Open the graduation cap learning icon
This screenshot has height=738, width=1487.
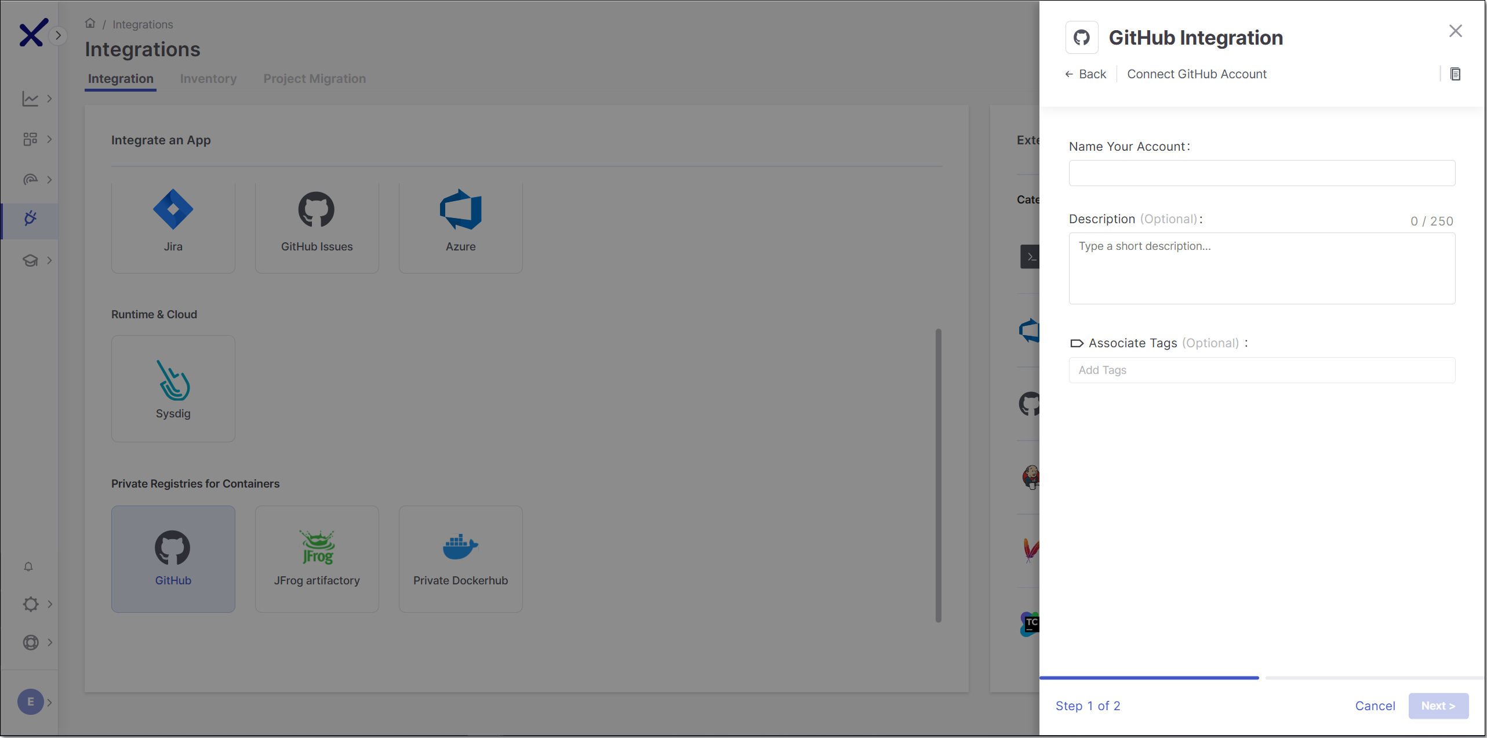click(x=30, y=260)
